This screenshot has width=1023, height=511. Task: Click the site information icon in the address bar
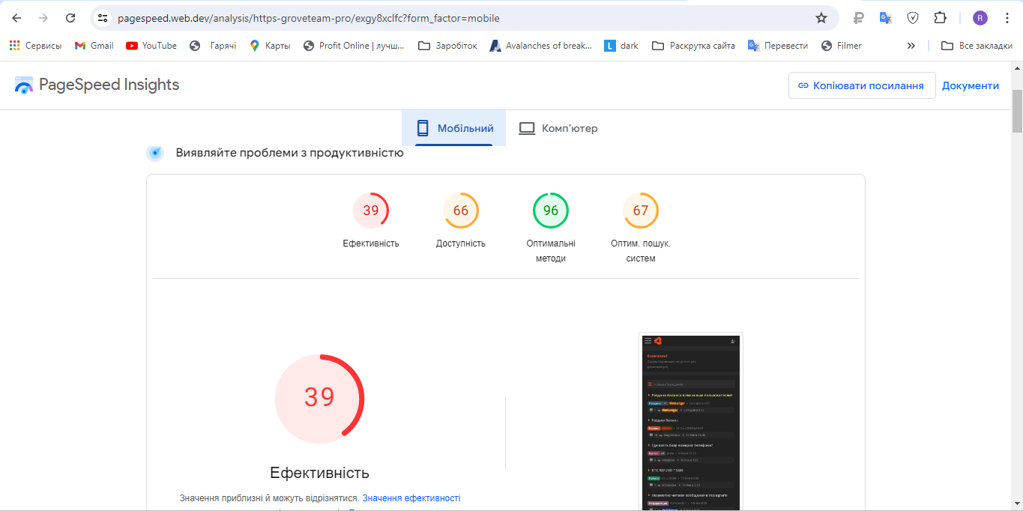tap(103, 18)
